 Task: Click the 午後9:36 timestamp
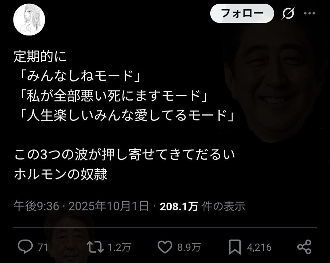36,206
